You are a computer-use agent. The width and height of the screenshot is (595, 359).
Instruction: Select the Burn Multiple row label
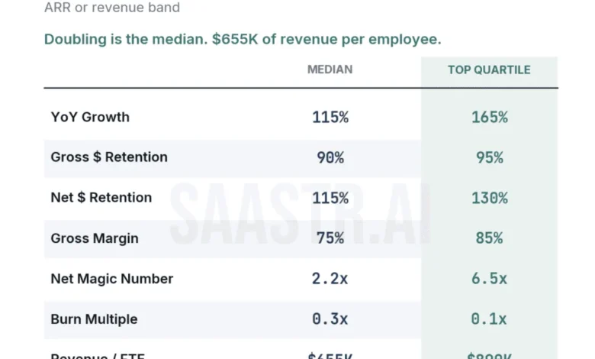click(x=94, y=319)
